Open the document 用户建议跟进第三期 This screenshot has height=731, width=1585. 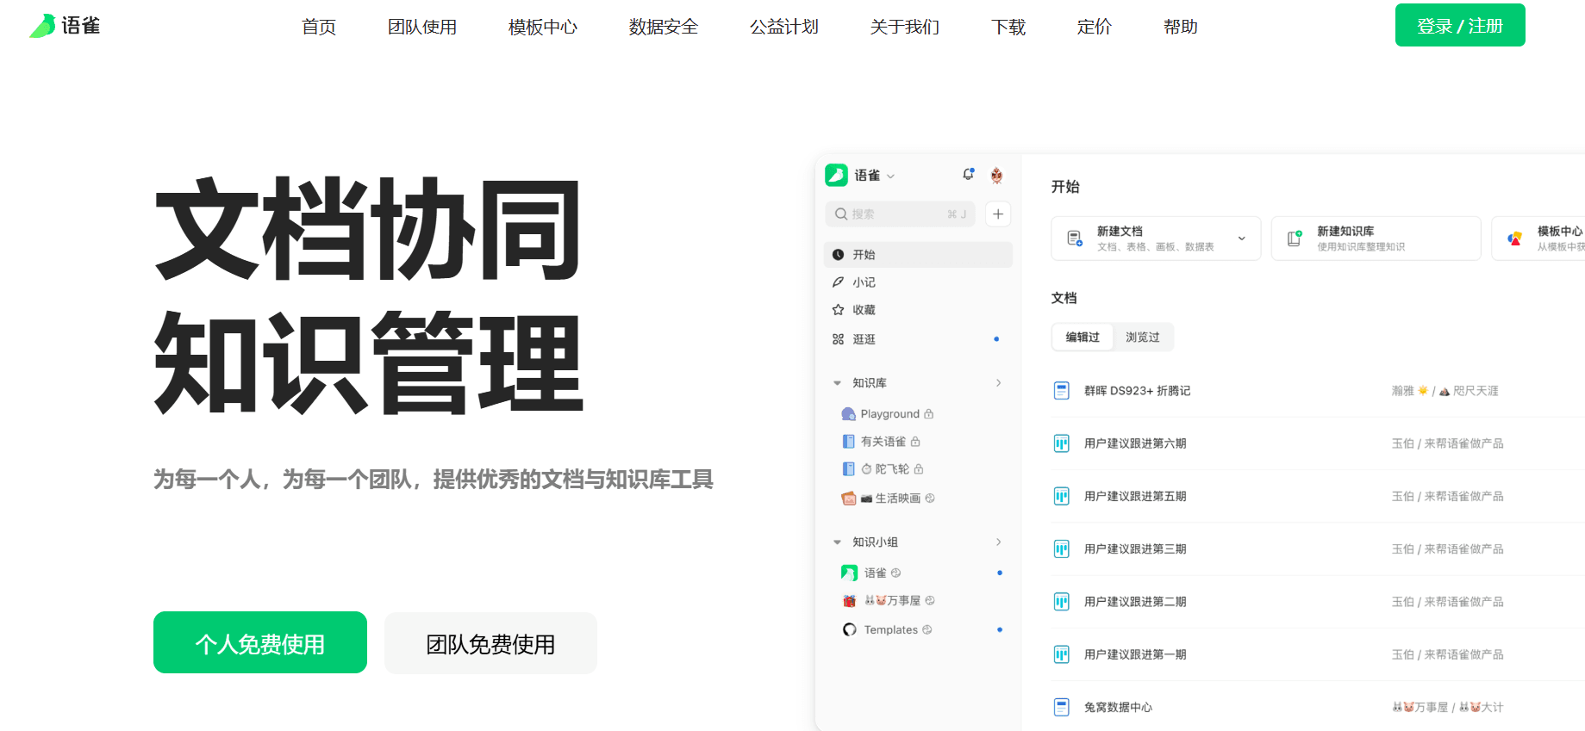[1135, 549]
